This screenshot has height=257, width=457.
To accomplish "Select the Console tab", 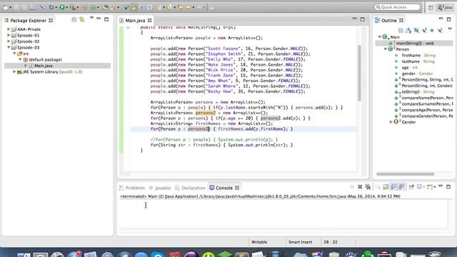I will click(224, 188).
